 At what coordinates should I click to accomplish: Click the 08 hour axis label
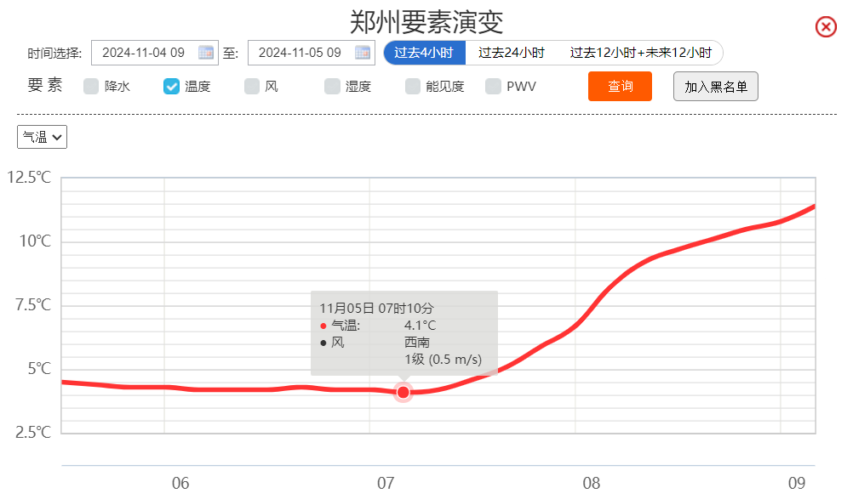pos(592,483)
